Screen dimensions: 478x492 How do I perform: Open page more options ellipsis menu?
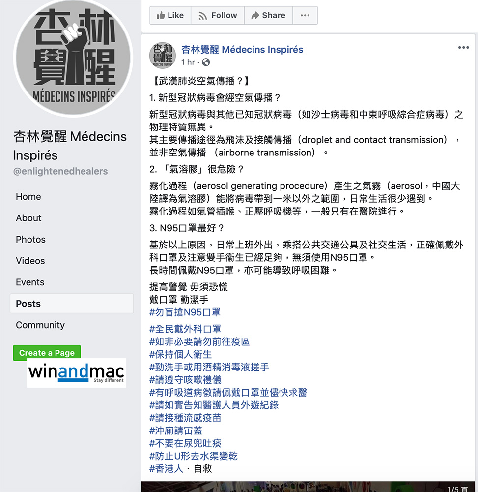click(x=305, y=15)
